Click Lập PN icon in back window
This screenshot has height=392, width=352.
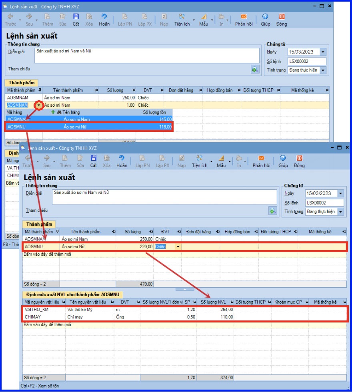[124, 17]
